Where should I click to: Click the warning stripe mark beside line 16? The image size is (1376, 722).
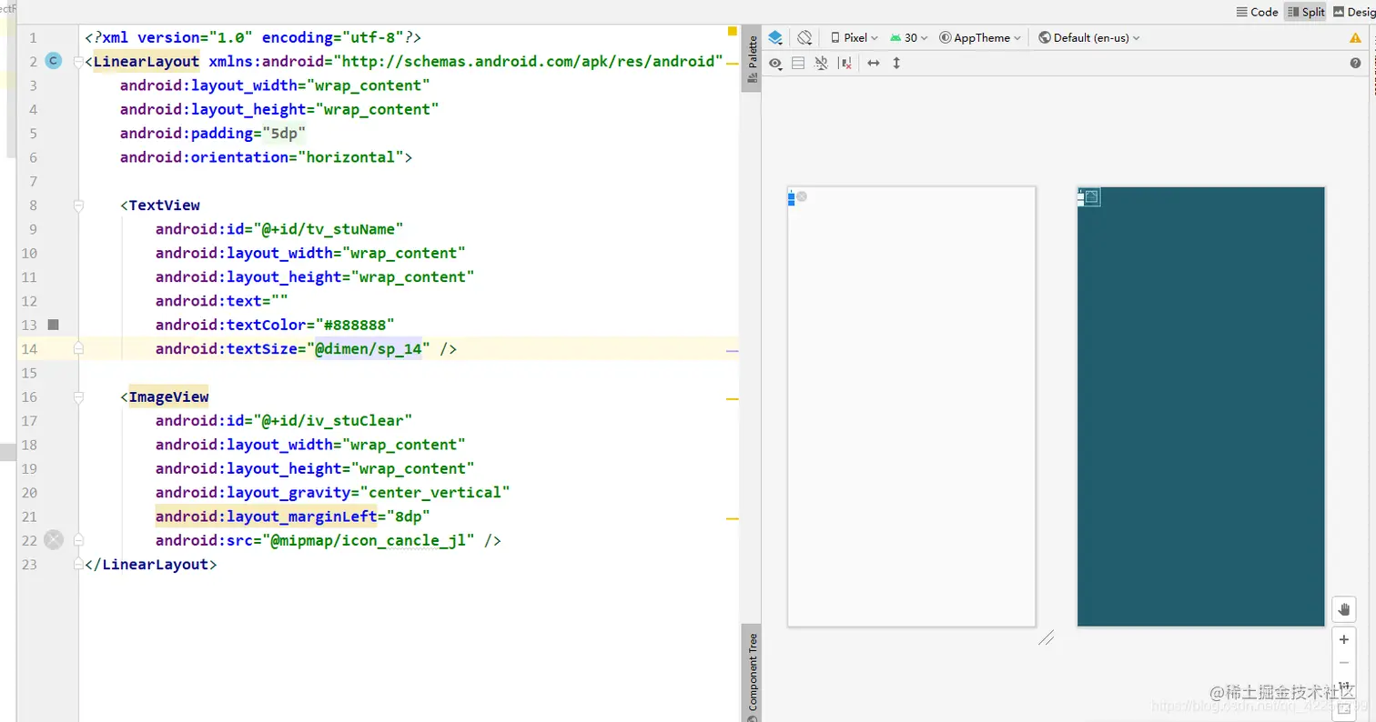pos(732,399)
